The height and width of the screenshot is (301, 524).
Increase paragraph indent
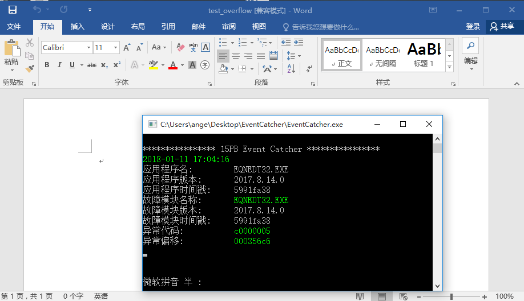coord(299,42)
